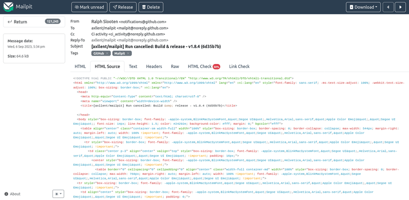The image size is (409, 200).
Task: Click the closing </head> tag line
Action: (x=83, y=115)
